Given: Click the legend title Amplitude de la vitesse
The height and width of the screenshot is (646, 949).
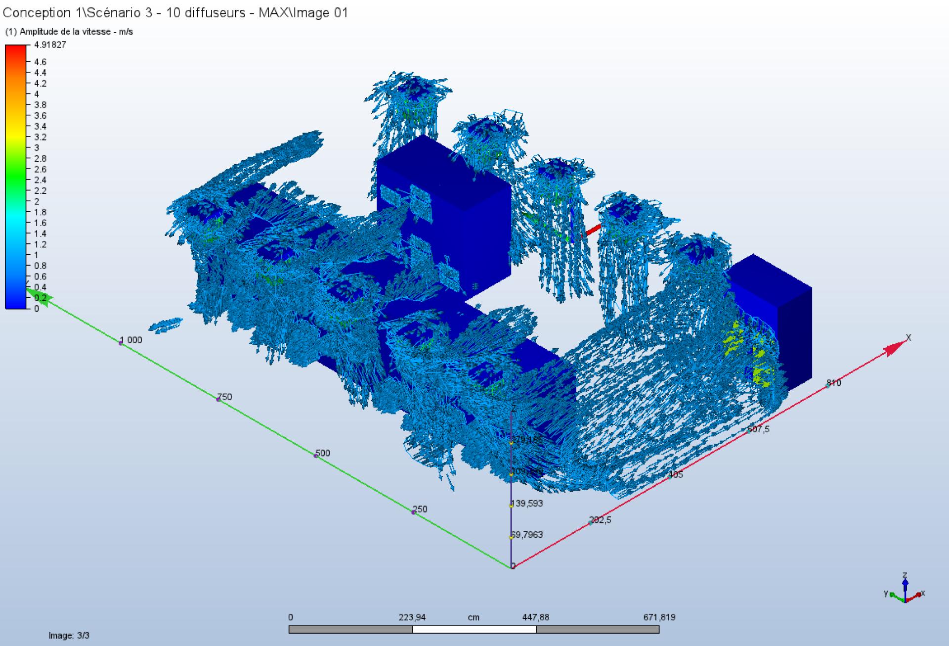Looking at the screenshot, I should coord(69,32).
